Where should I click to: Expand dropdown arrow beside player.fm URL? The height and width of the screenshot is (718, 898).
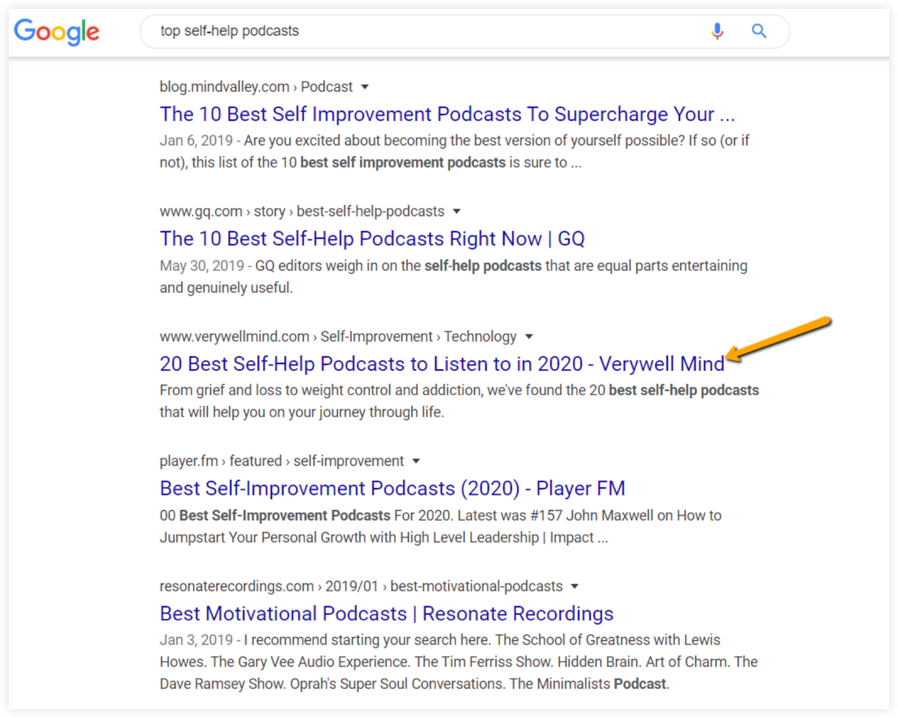coord(416,461)
